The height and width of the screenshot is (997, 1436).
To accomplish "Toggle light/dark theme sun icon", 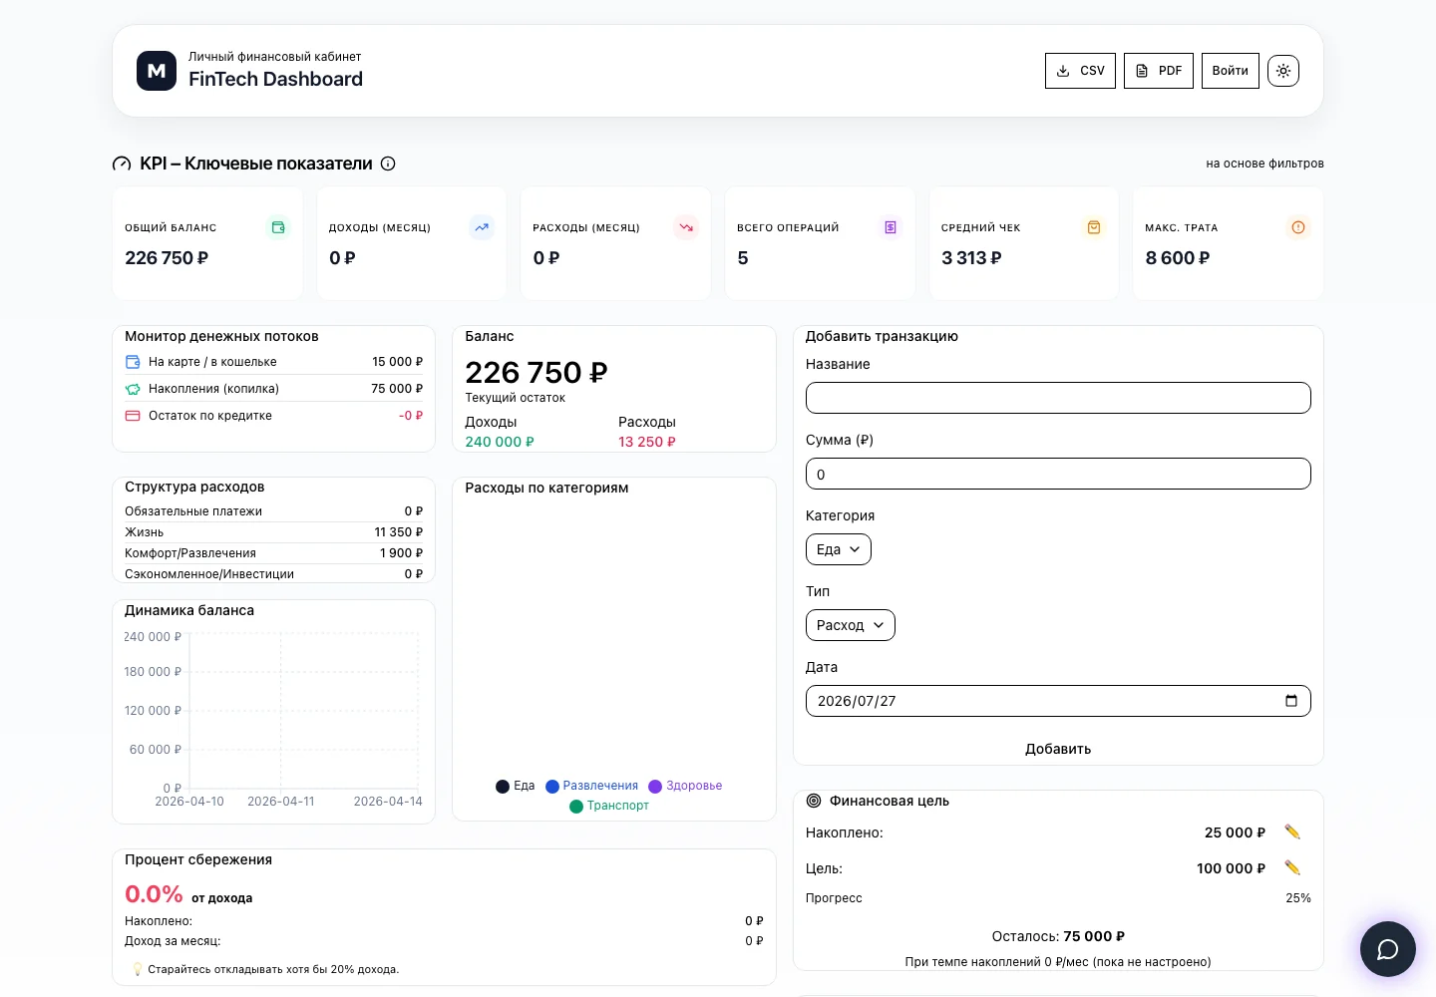I will [x=1283, y=71].
